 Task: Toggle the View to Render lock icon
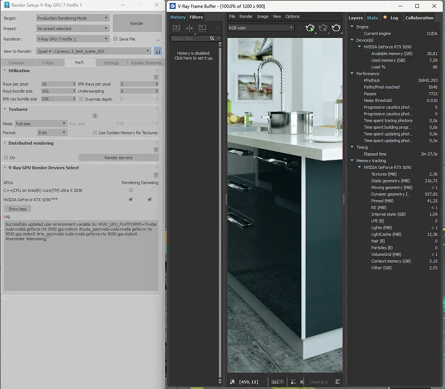[x=158, y=51]
